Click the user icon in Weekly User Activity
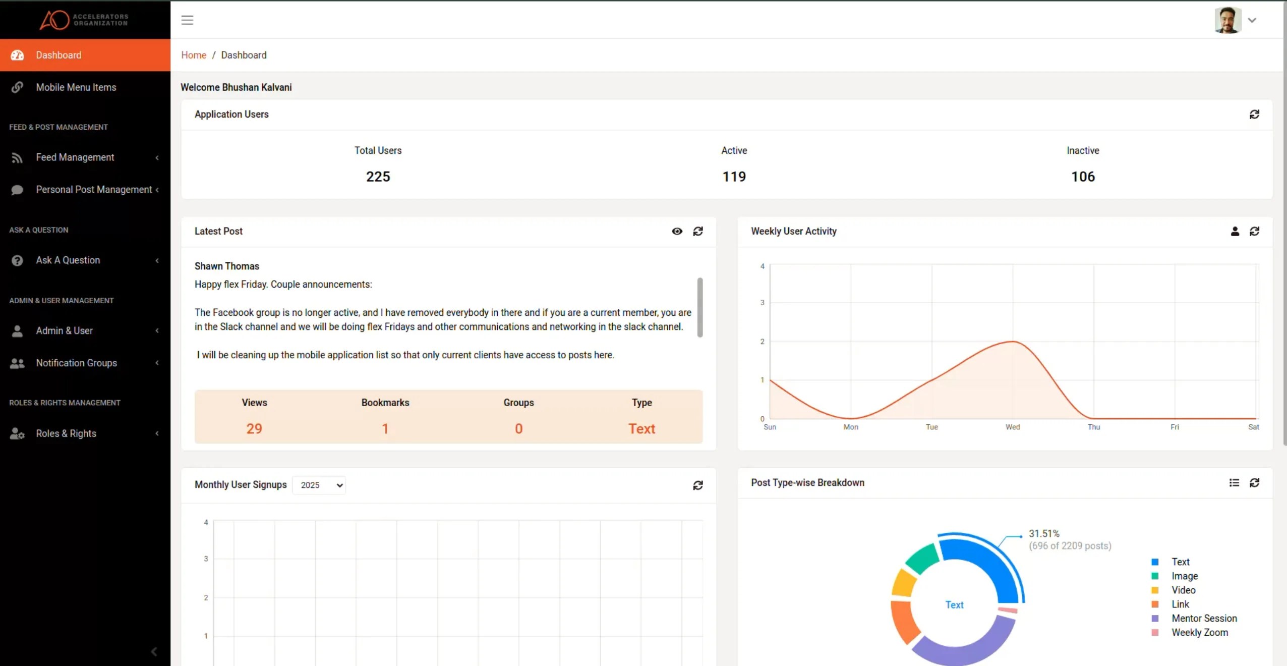The image size is (1287, 666). (1235, 231)
